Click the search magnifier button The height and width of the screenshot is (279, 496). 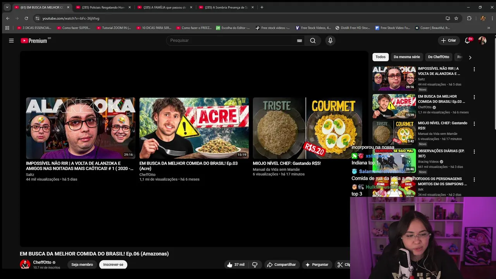(313, 40)
